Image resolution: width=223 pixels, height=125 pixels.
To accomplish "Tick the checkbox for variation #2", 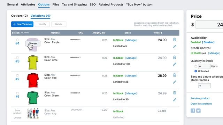I will click(x=17, y=75).
